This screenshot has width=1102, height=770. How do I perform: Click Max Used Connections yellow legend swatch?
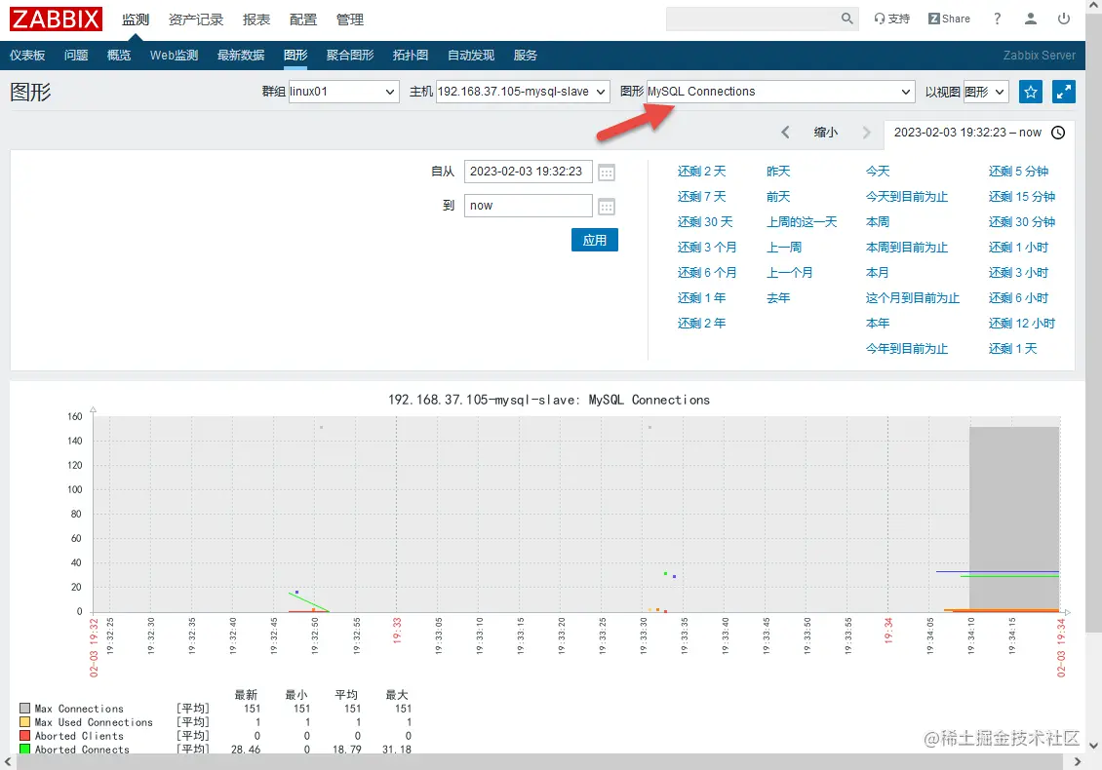click(x=24, y=721)
